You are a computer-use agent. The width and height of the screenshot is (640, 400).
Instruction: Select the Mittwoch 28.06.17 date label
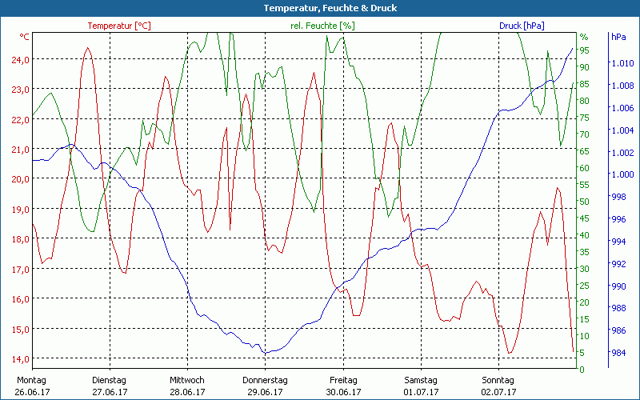(x=187, y=386)
